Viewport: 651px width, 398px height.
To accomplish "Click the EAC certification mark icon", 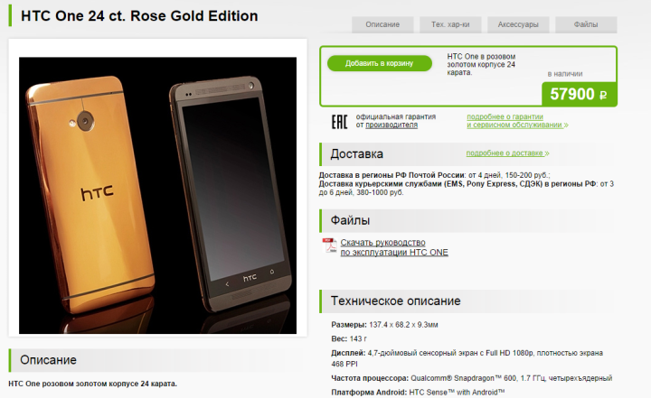I will pyautogui.click(x=339, y=122).
